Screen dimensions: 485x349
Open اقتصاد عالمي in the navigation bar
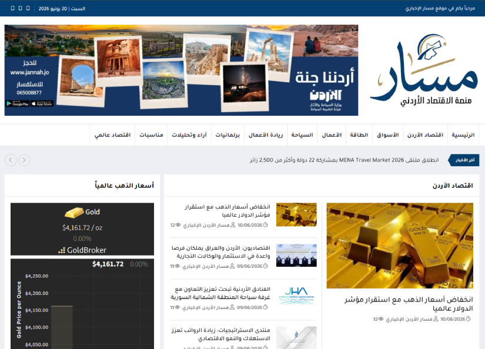(x=113, y=135)
